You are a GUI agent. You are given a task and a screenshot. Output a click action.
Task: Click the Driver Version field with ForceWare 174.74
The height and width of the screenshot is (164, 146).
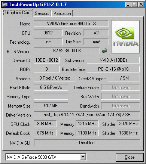(87, 115)
